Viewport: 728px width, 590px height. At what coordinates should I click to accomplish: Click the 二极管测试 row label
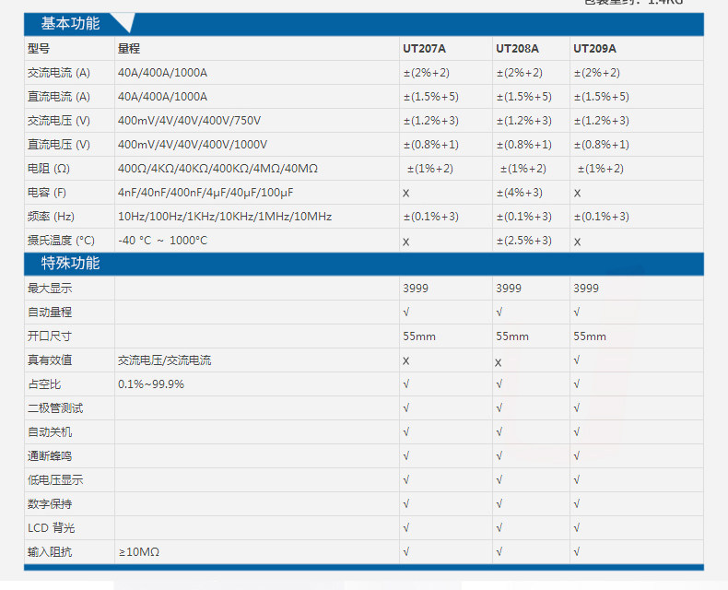(x=55, y=408)
